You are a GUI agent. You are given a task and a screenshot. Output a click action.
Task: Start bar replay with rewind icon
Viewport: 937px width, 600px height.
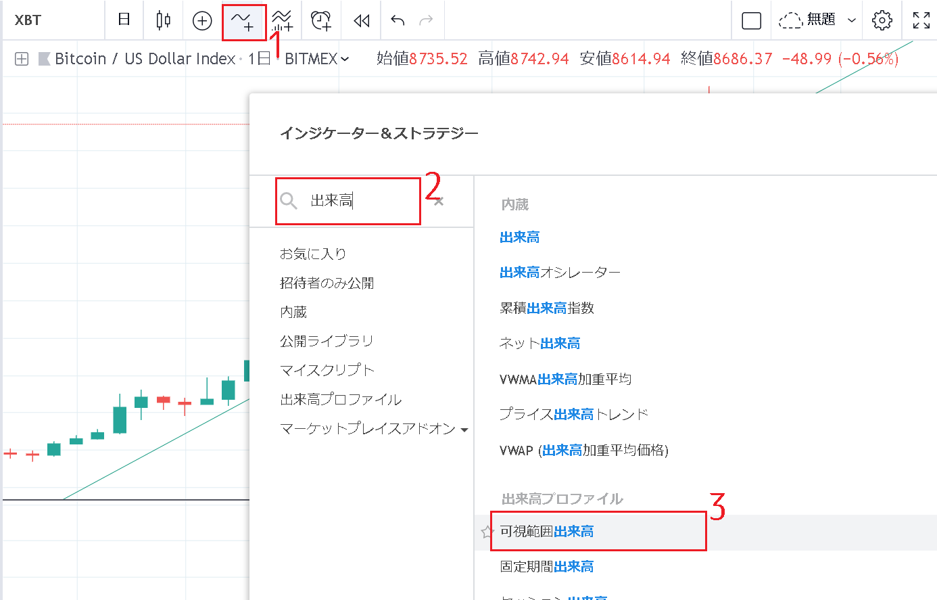click(360, 20)
